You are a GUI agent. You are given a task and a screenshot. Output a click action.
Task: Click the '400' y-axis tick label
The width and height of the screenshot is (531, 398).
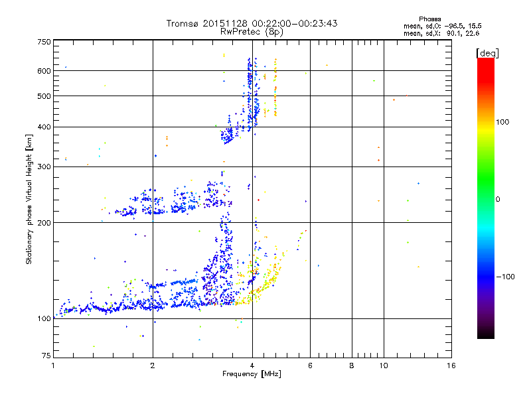point(44,127)
